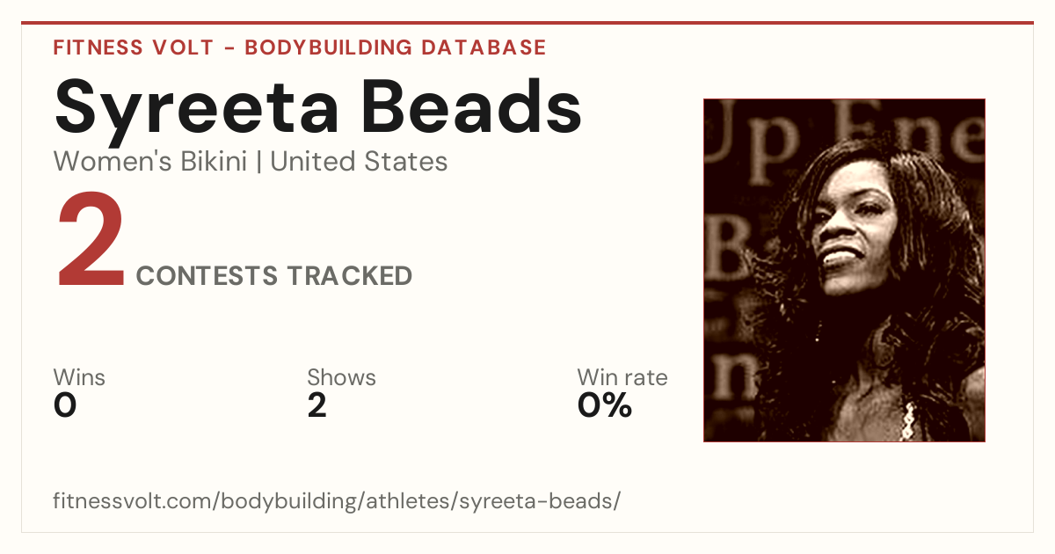Click the Win rate stat label
This screenshot has height=554, width=1055.
point(622,377)
